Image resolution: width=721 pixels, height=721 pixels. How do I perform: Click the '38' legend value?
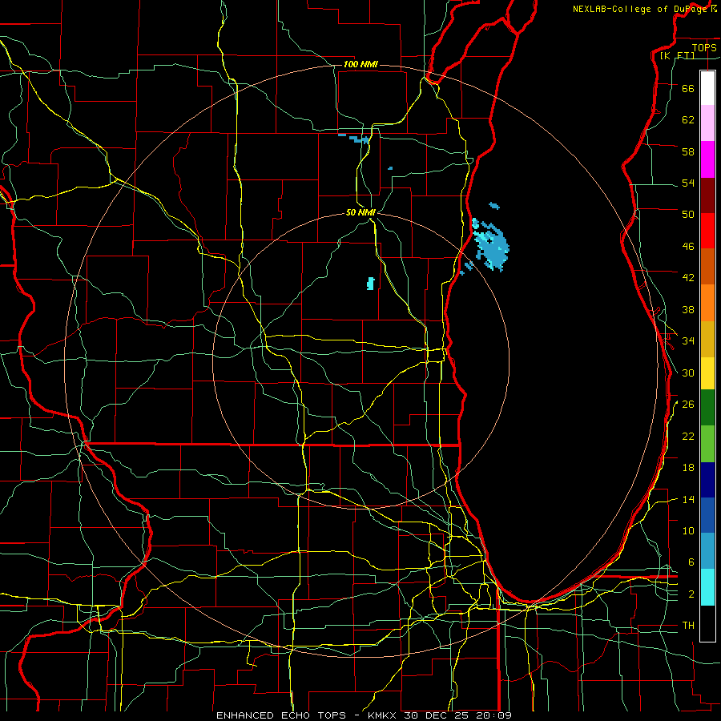688,309
